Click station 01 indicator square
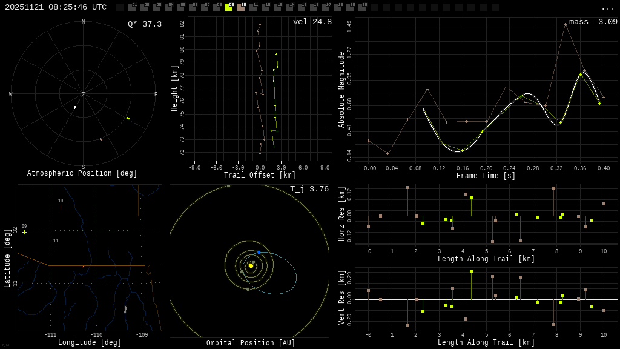Viewport: 620px width, 349px height. tap(132, 7)
